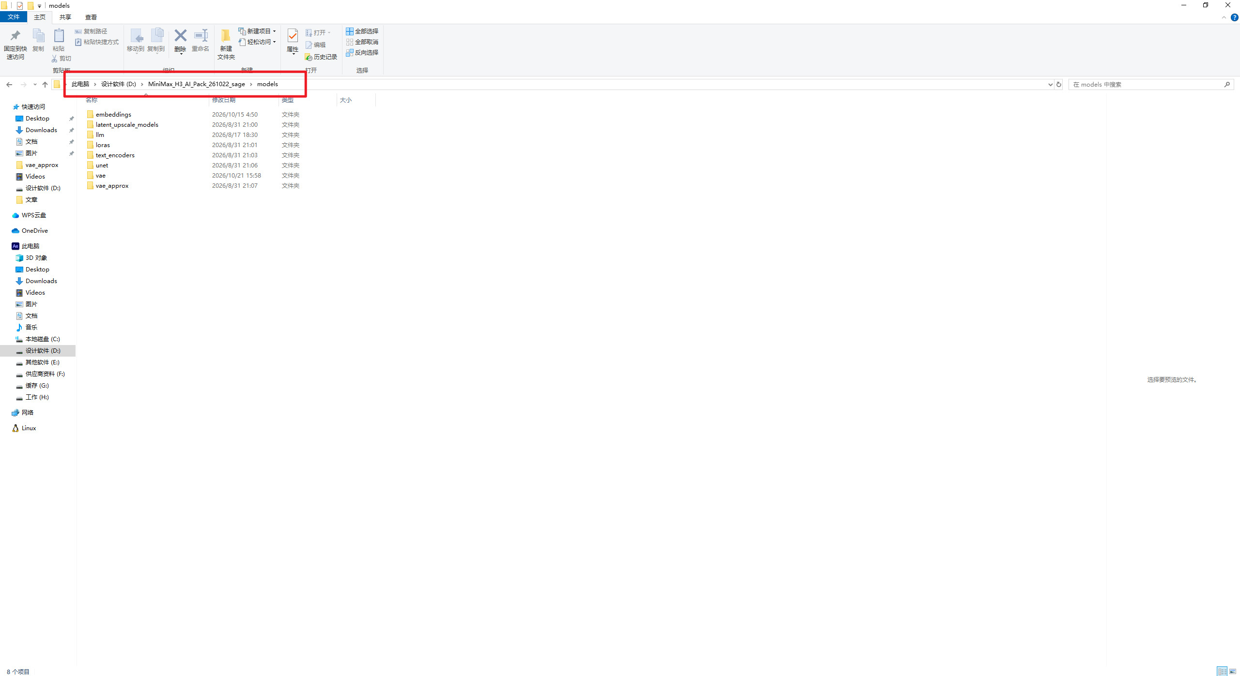Click the Cut scissors icon
The width and height of the screenshot is (1240, 676).
(x=54, y=59)
